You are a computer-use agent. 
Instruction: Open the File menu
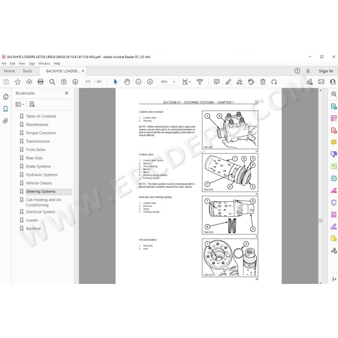(4, 64)
